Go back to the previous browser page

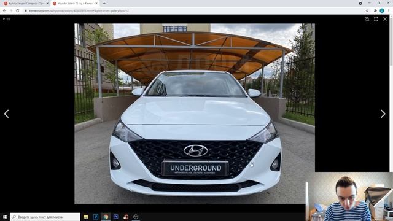click(x=4, y=11)
